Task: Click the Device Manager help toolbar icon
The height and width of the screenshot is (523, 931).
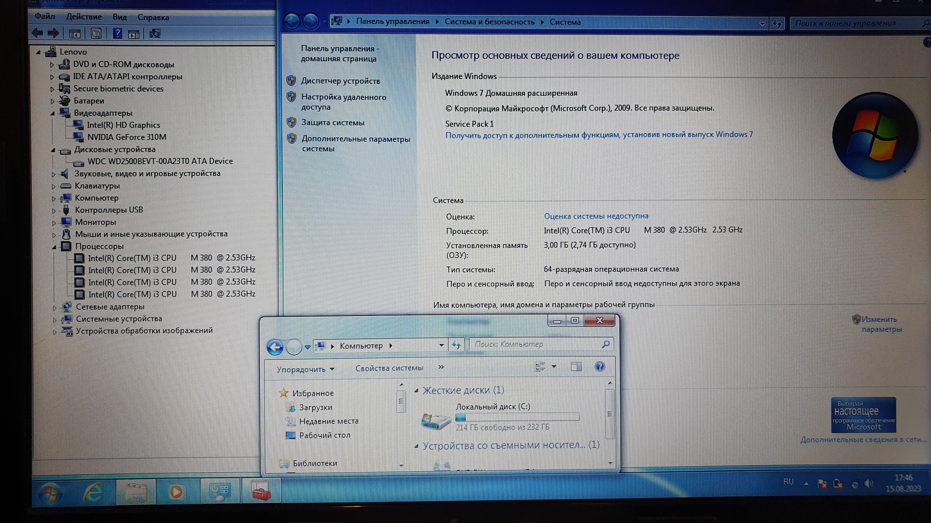Action: pyautogui.click(x=117, y=33)
